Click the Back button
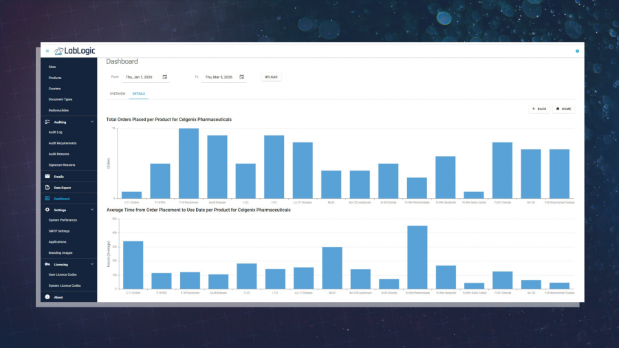619x348 pixels. pyautogui.click(x=539, y=109)
